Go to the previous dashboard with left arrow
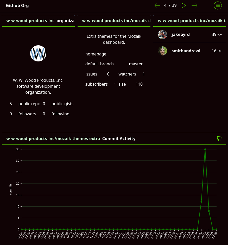The width and height of the screenshot is (228, 245). click(157, 6)
